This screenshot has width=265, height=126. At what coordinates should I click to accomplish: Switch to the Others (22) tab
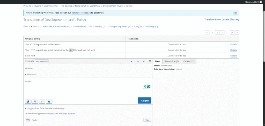click(189, 61)
